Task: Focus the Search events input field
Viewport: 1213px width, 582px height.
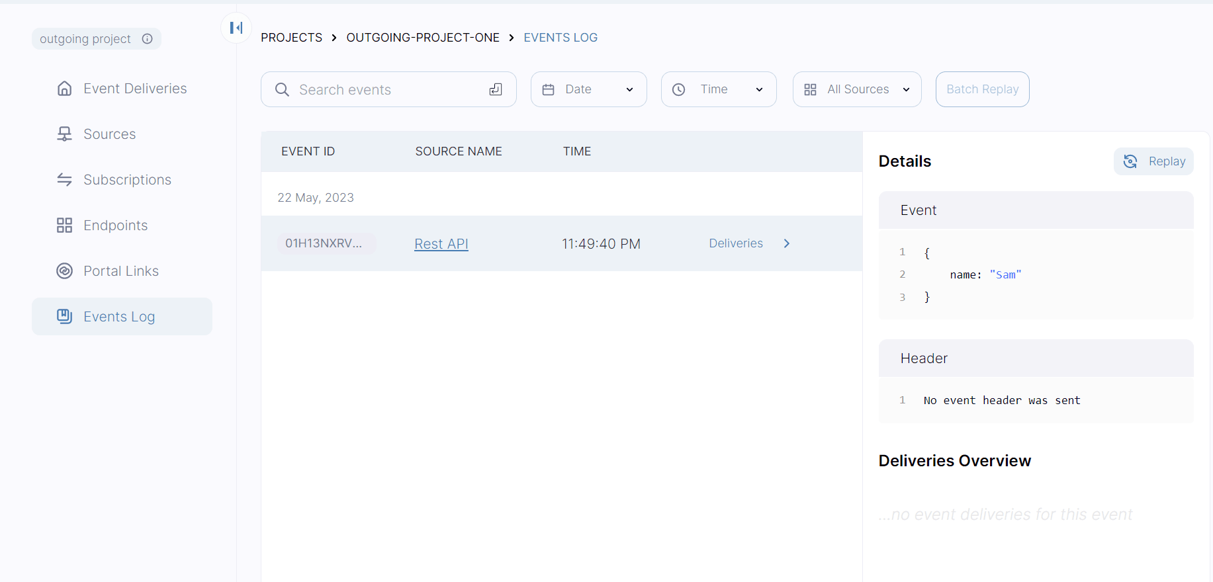Action: (387, 89)
